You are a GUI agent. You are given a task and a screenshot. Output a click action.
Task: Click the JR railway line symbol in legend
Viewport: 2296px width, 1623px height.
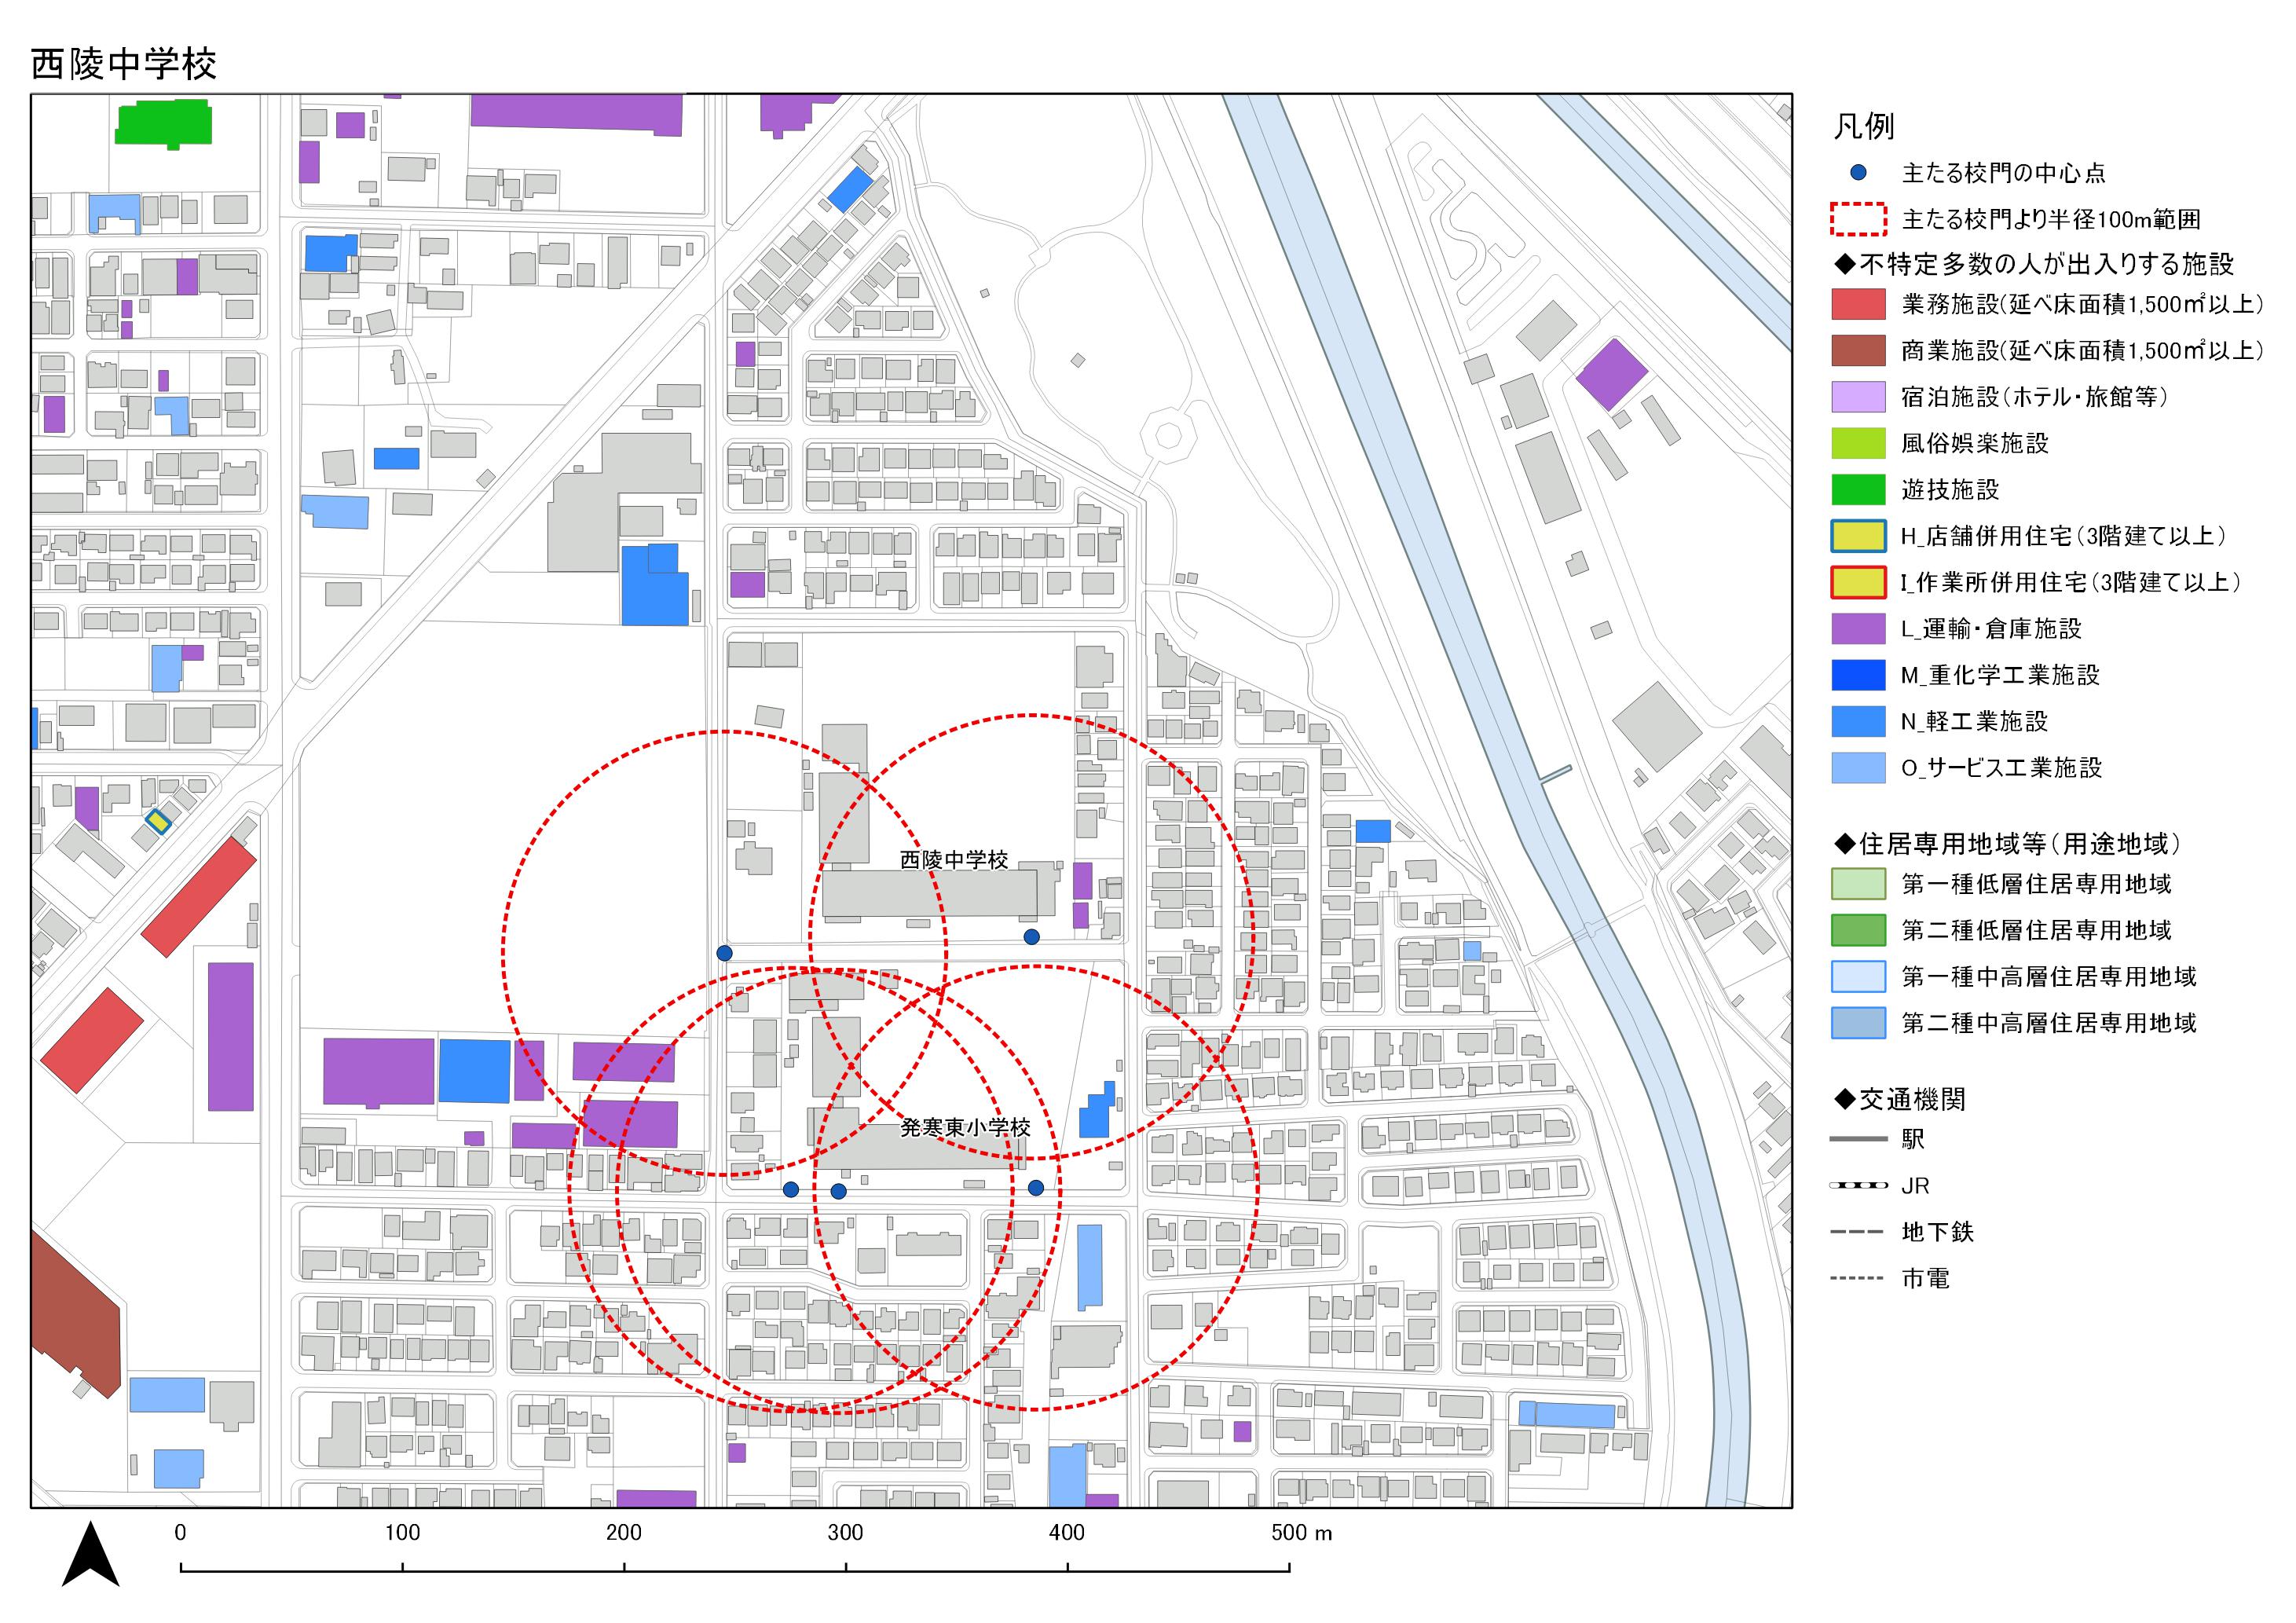click(1858, 1186)
